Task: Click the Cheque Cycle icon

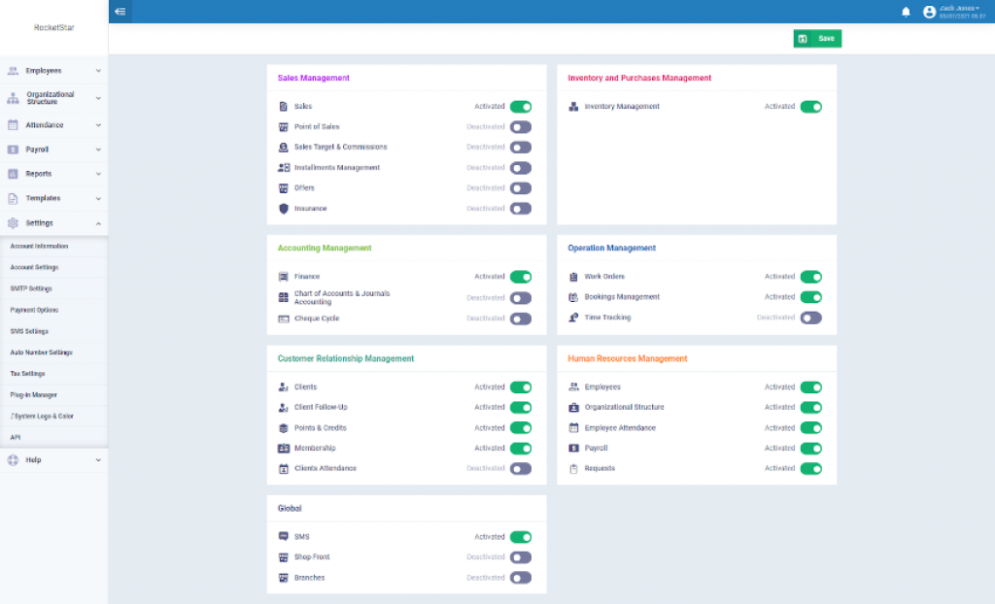Action: pos(284,319)
